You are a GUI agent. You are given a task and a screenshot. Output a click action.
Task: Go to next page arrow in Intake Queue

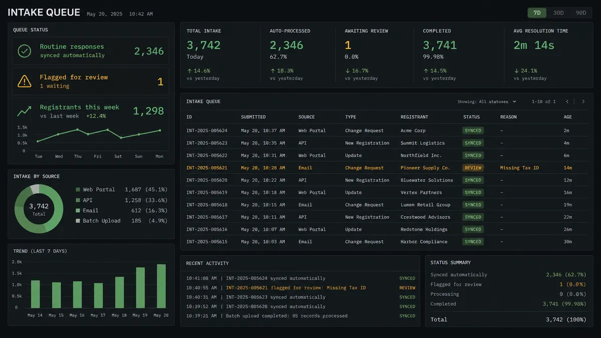583,102
